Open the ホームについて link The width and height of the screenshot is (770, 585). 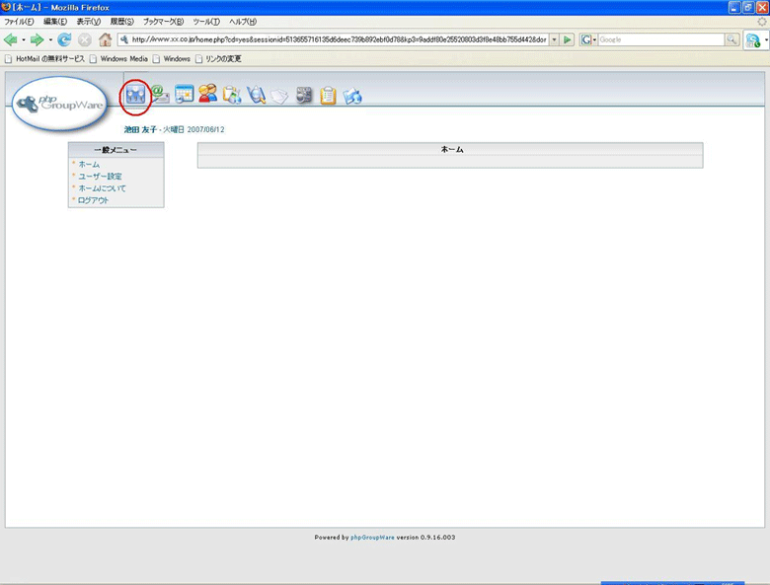pyautogui.click(x=102, y=187)
